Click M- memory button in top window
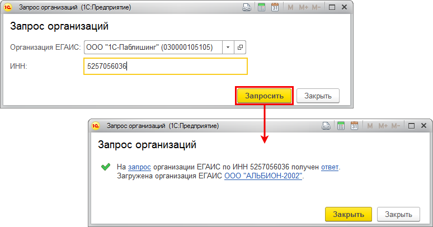The width and height of the screenshot is (433, 227). [x=316, y=7]
